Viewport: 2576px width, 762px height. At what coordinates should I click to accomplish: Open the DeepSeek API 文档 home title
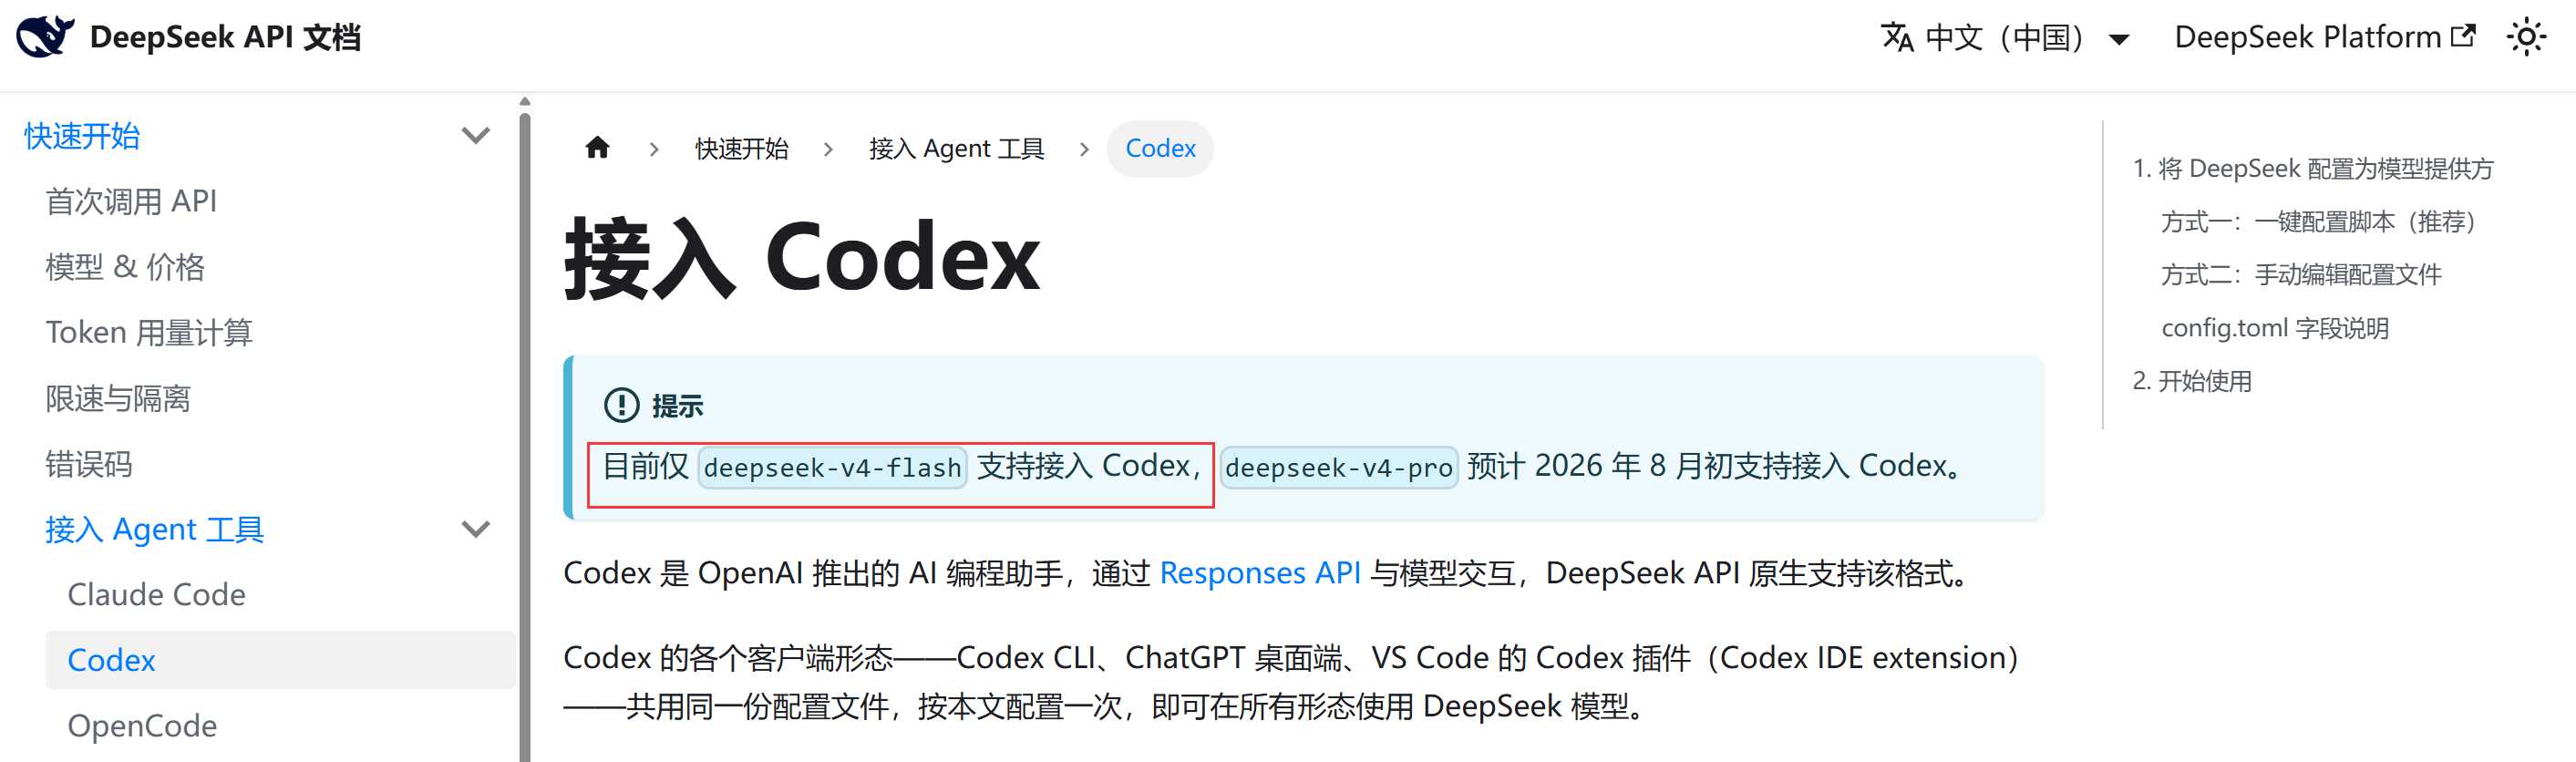point(225,37)
